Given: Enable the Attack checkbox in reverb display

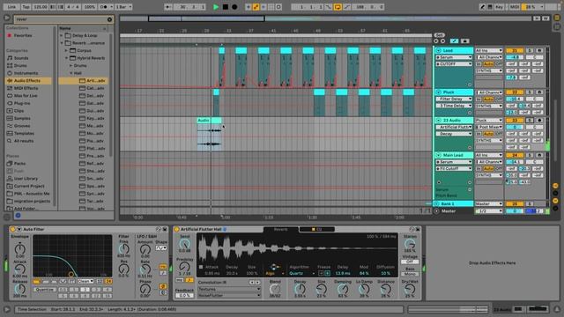Looking at the screenshot, I should [x=201, y=267].
